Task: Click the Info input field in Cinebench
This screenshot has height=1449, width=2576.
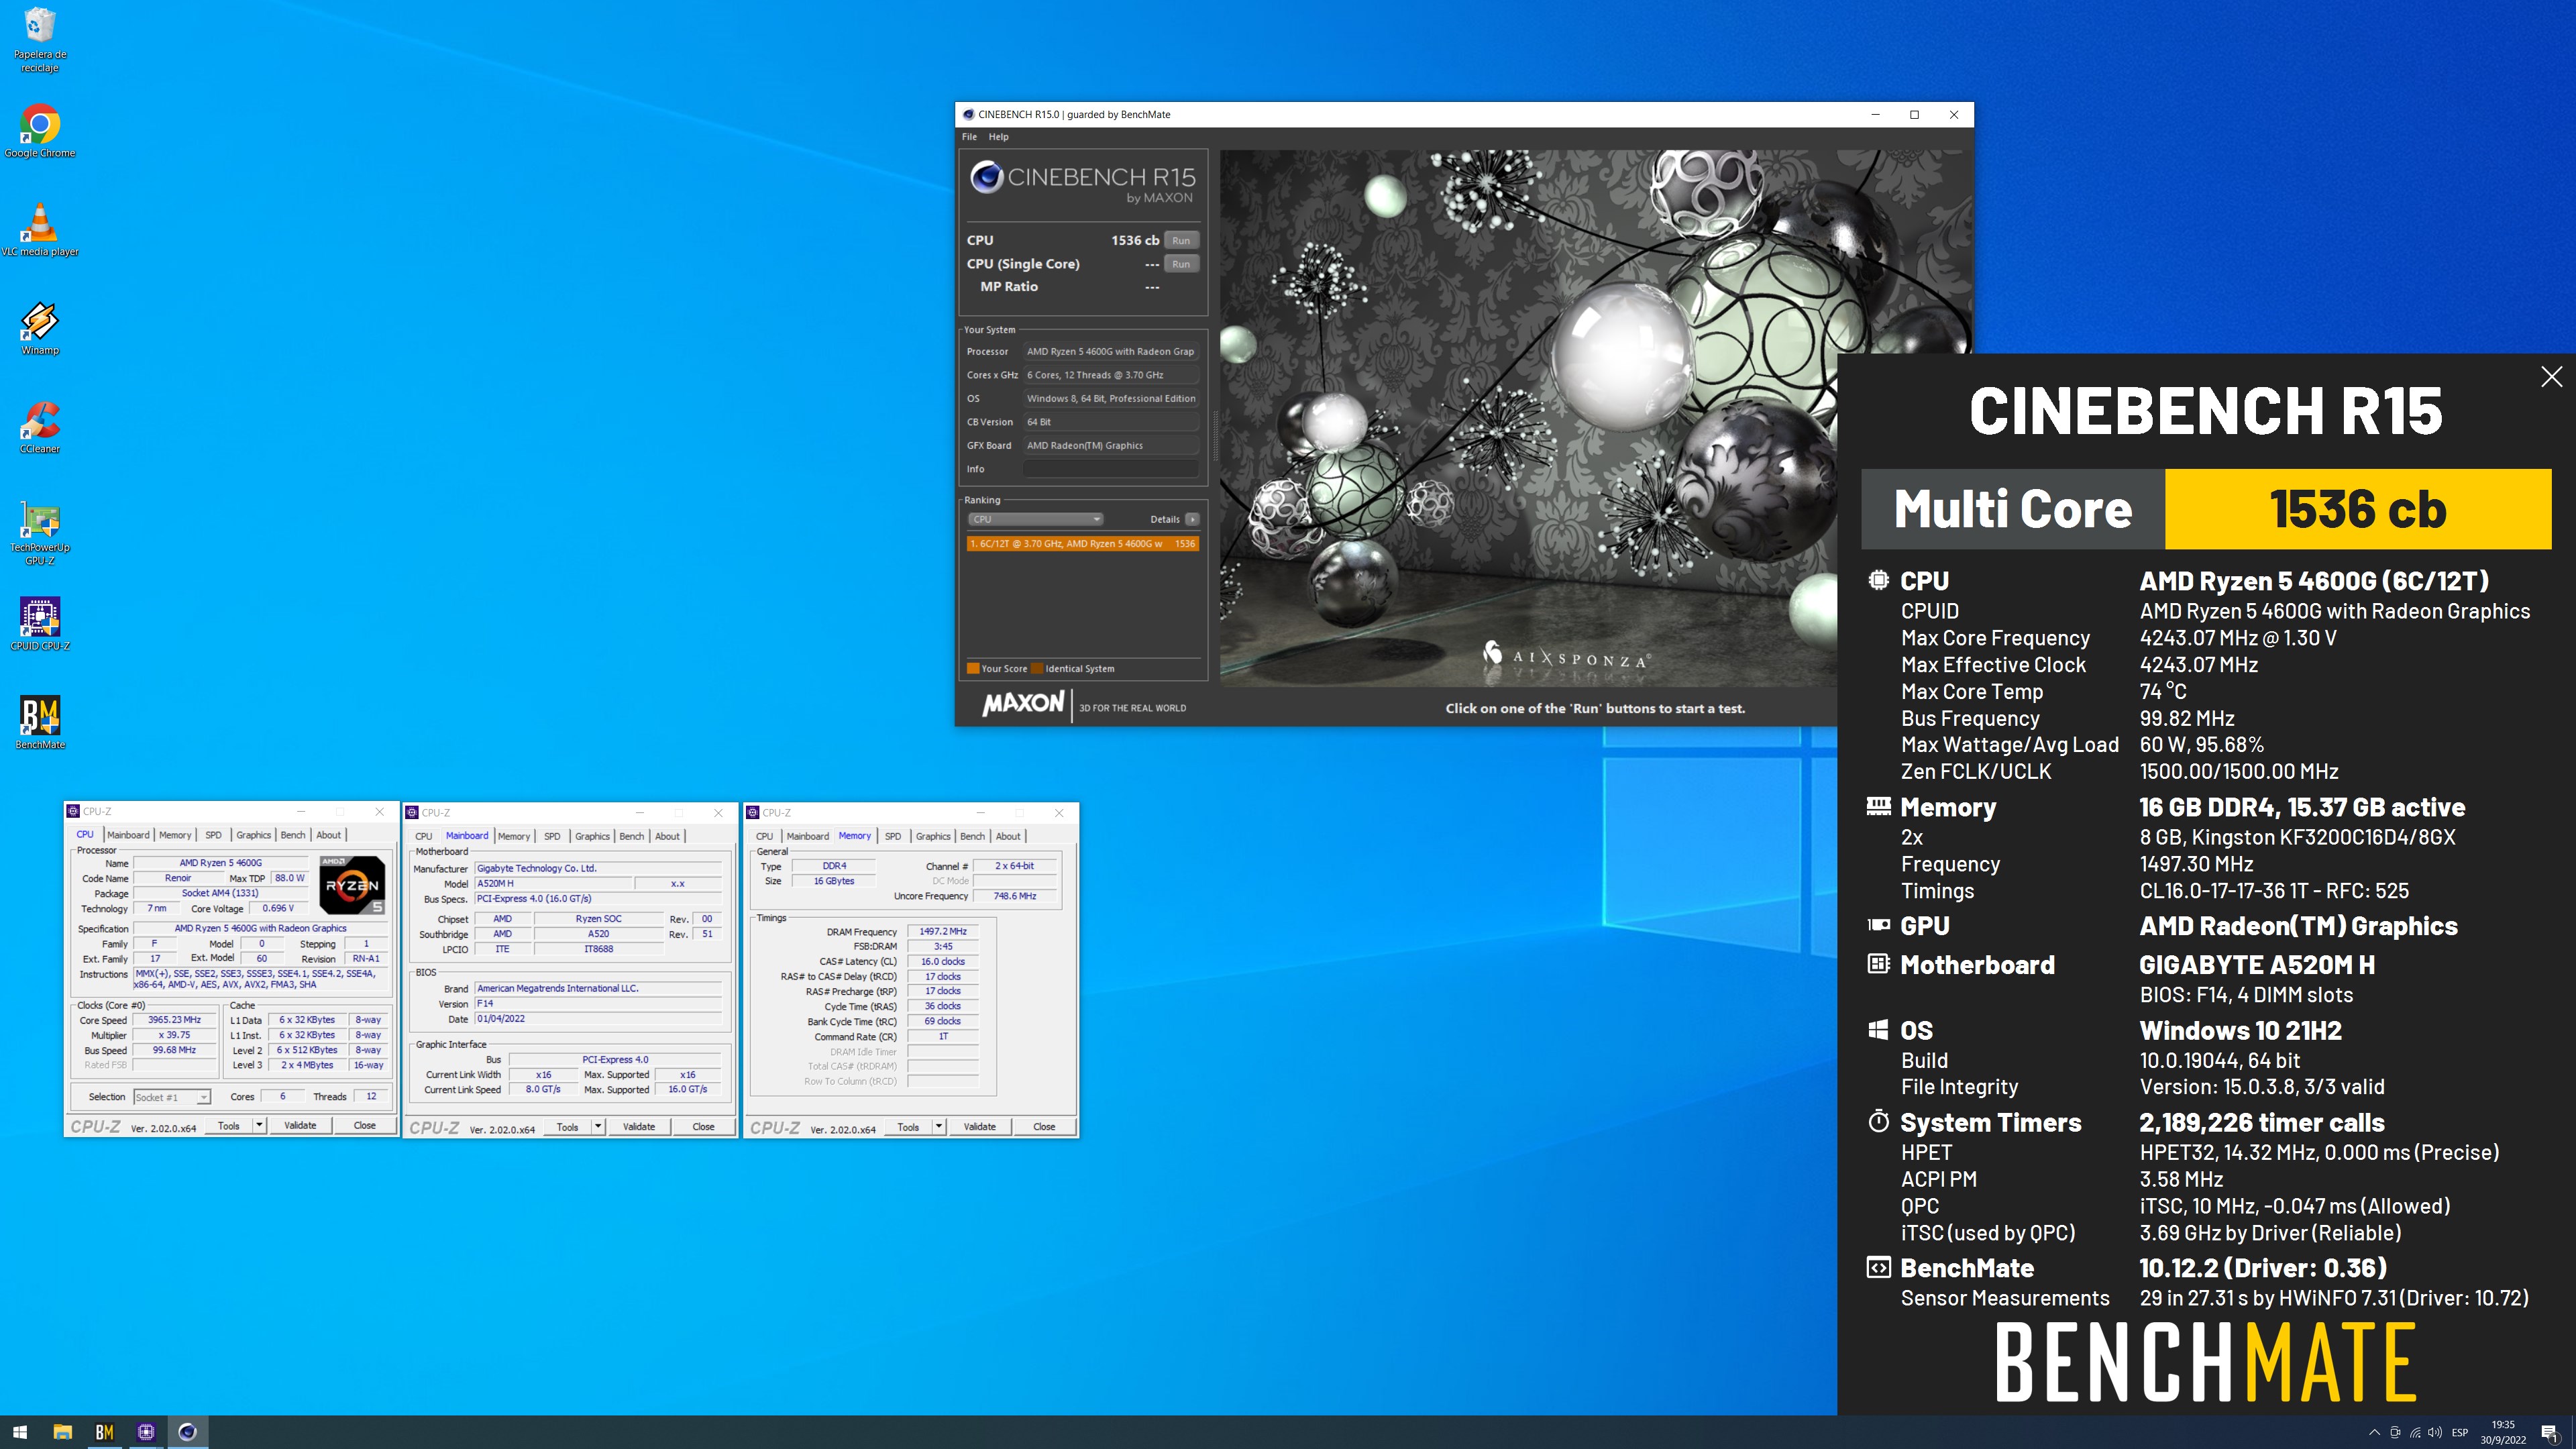Action: pos(1111,469)
